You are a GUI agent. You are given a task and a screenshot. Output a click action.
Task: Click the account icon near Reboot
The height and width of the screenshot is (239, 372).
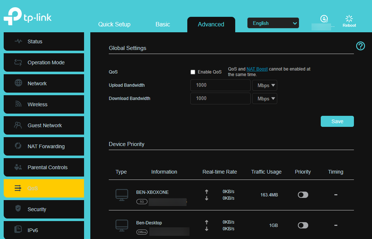324,19
